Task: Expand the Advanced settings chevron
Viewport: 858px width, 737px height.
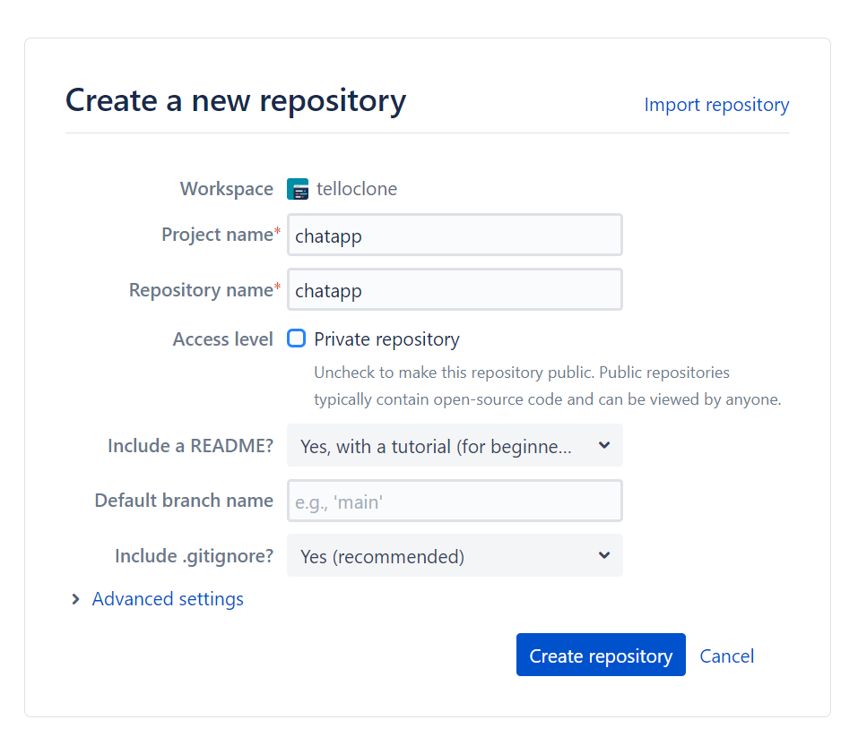Action: click(x=75, y=599)
